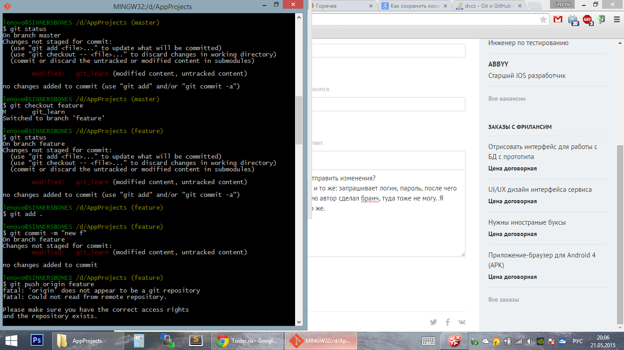Open a new Chrome tab
Screen dimensions: 624x350
[534, 6]
